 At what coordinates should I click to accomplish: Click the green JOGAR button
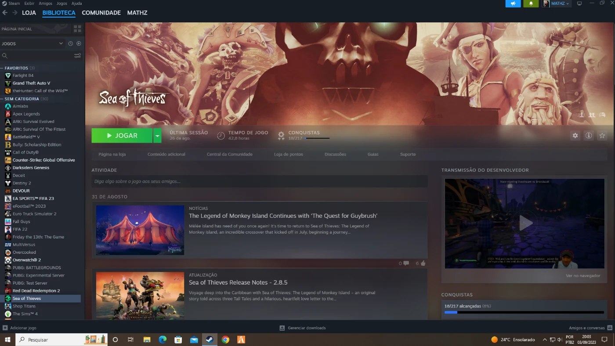point(122,136)
